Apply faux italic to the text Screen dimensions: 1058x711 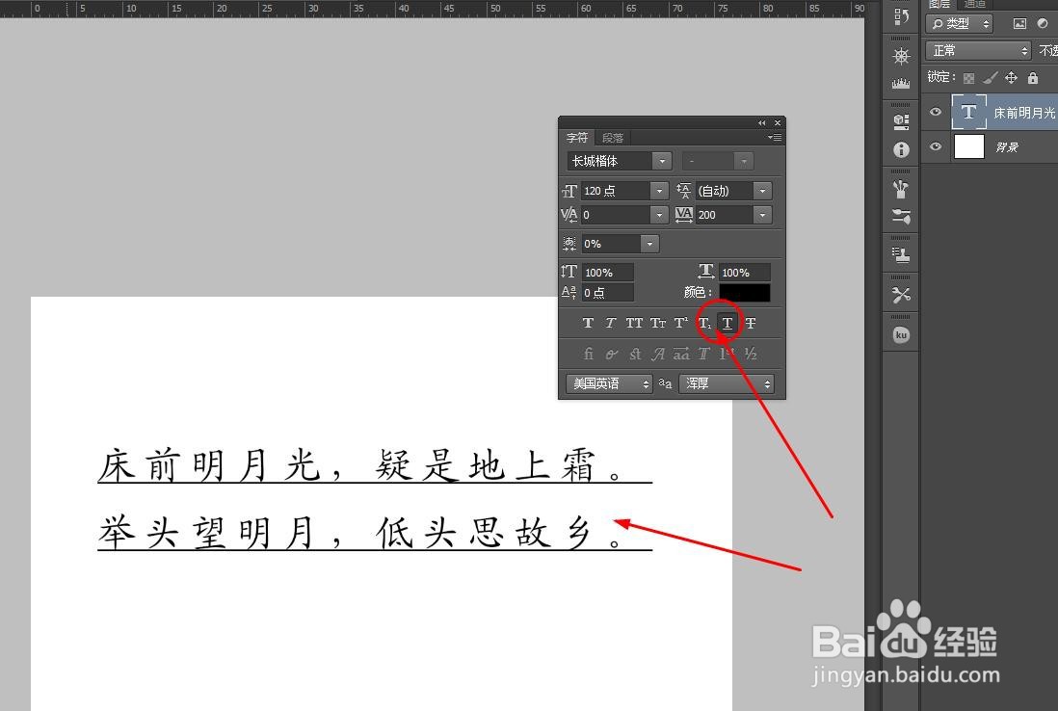coord(611,323)
